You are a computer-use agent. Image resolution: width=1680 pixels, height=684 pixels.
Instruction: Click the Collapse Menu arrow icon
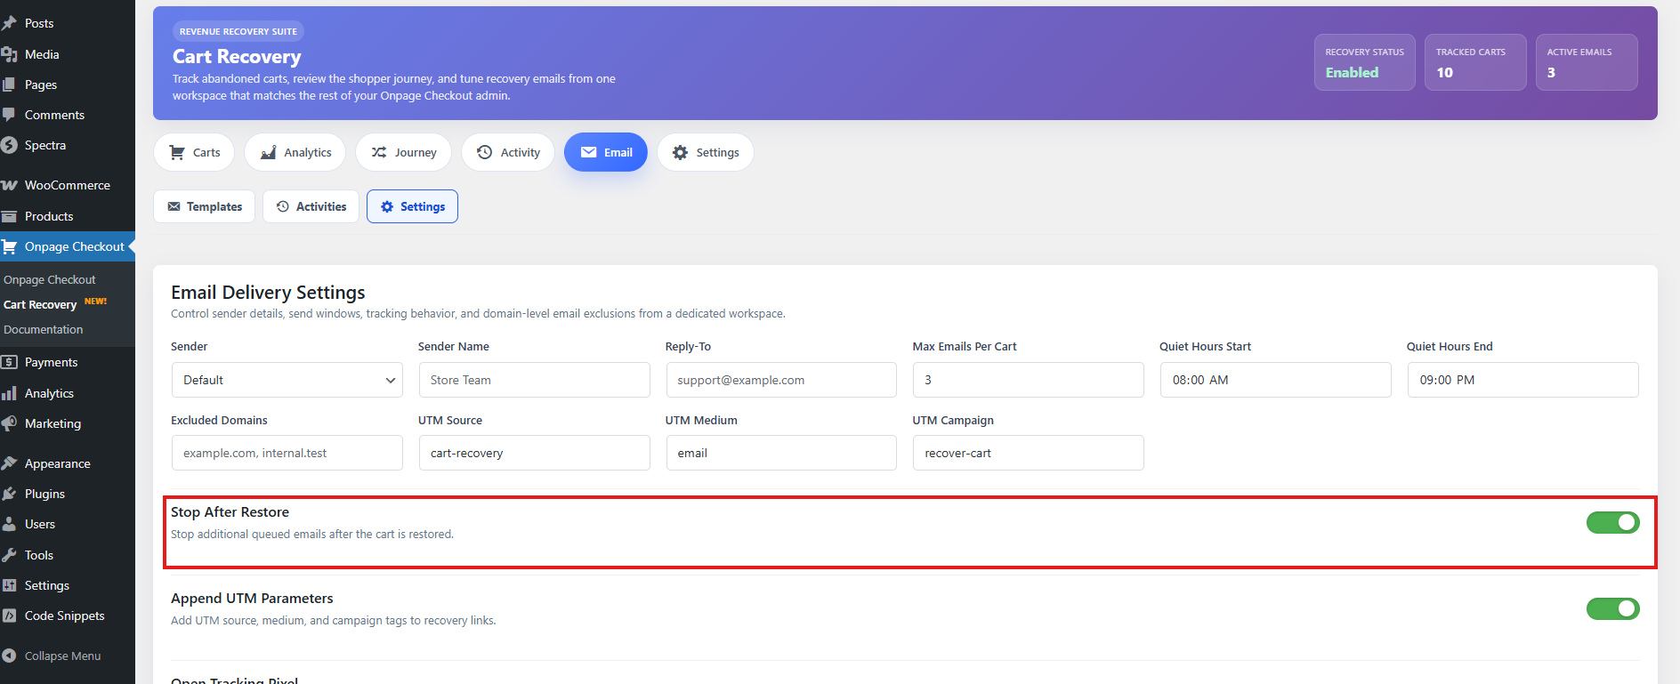[9, 656]
